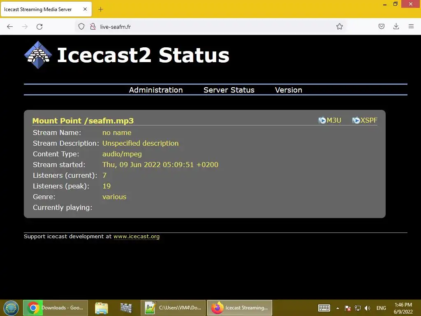Image resolution: width=421 pixels, height=316 pixels.
Task: Open the Server Status menu link
Action: tap(229, 90)
